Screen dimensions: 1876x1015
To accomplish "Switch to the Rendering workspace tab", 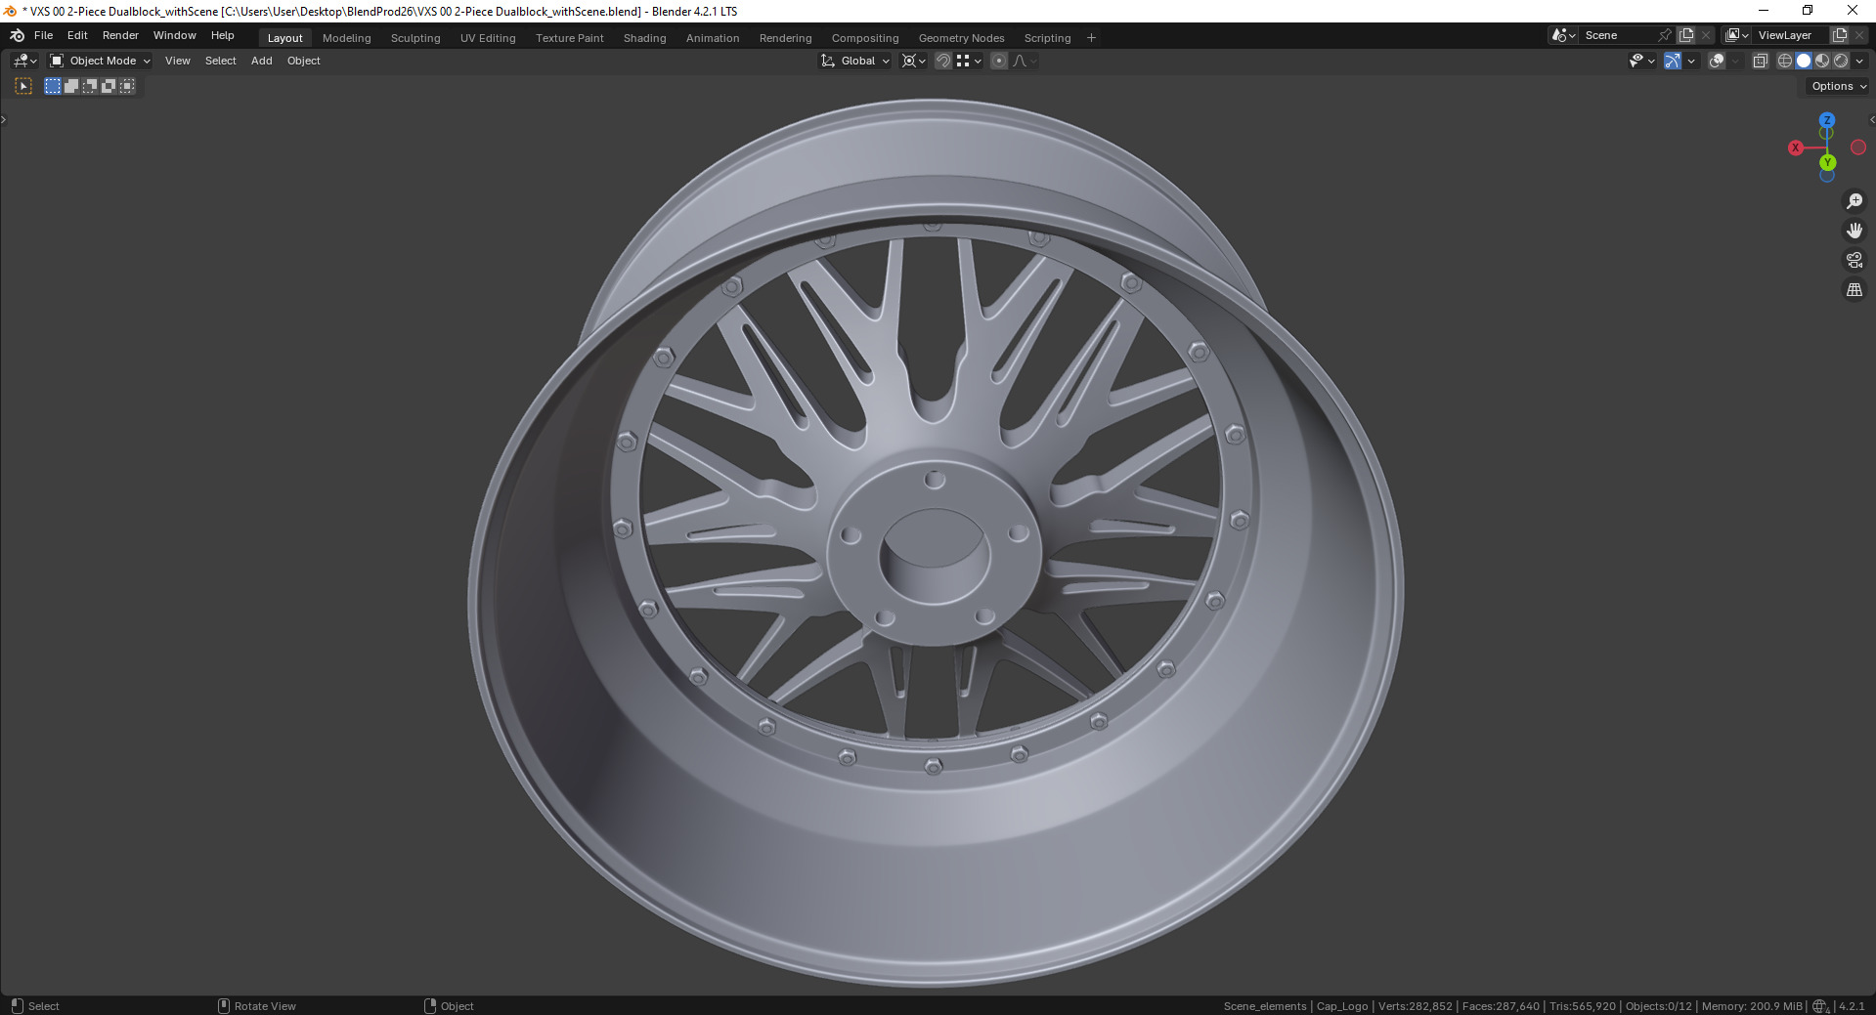I will 785,38.
